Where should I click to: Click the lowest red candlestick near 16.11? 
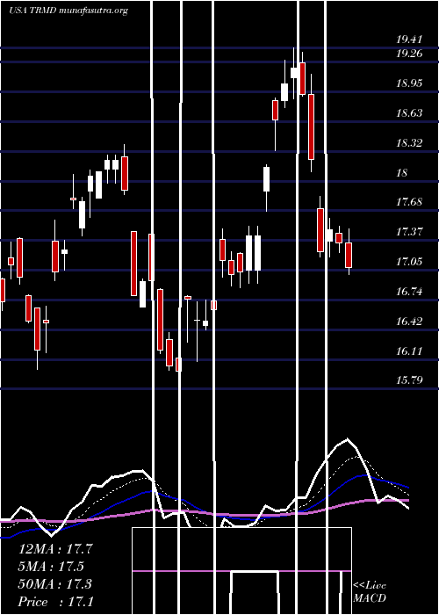tap(179, 365)
